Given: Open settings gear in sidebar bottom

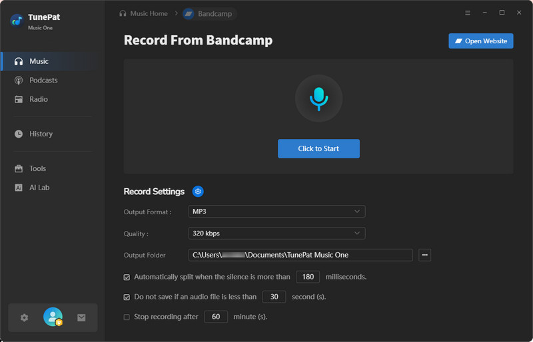Looking at the screenshot, I should 25,318.
